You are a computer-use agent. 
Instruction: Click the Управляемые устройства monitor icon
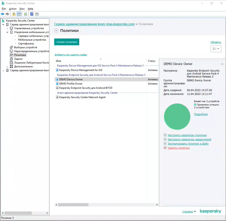pyautogui.click(x=11, y=28)
